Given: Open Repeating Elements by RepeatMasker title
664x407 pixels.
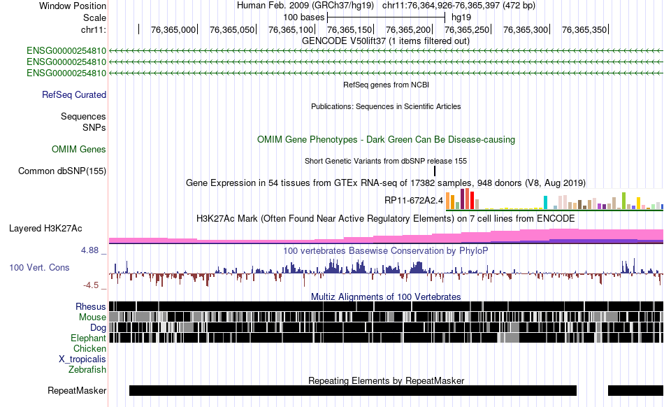Looking at the screenshot, I should pyautogui.click(x=386, y=380).
